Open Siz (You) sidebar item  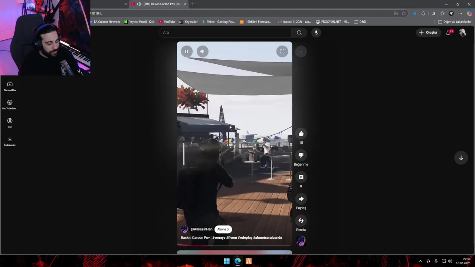coord(10,123)
